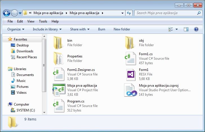
Task: Click the Forward navigation arrow button
Action: [x=14, y=13]
